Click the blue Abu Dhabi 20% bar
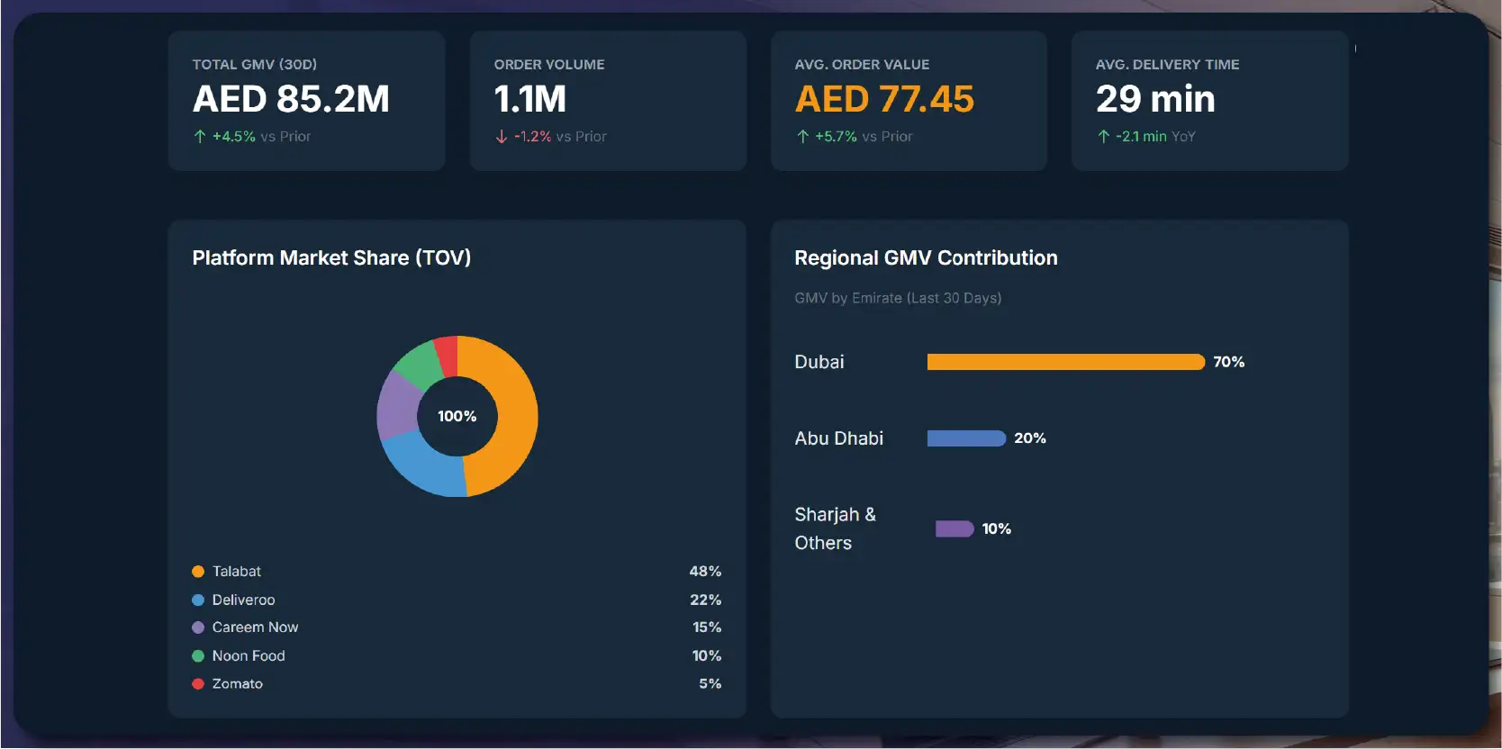Viewport: 1502px width, 749px height. 966,438
